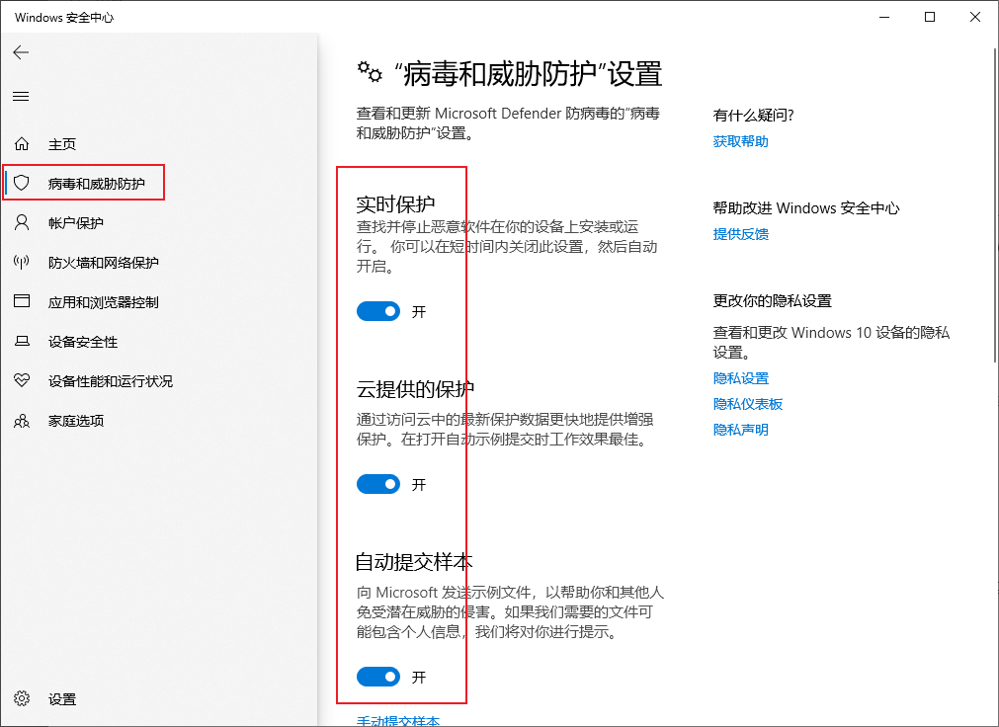Collapse the sidebar with the hamburger menu
999x727 pixels.
(21, 96)
